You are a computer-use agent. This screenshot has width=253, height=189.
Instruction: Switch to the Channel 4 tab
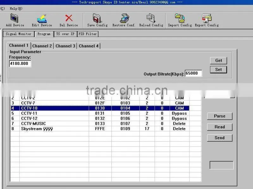coord(89,46)
